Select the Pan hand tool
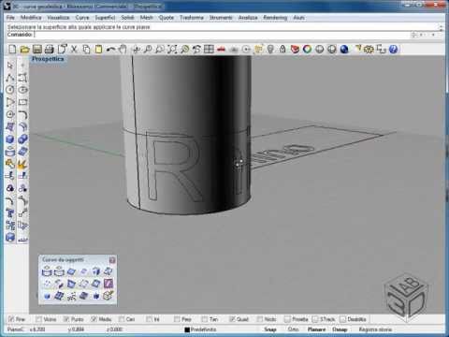 123,50
